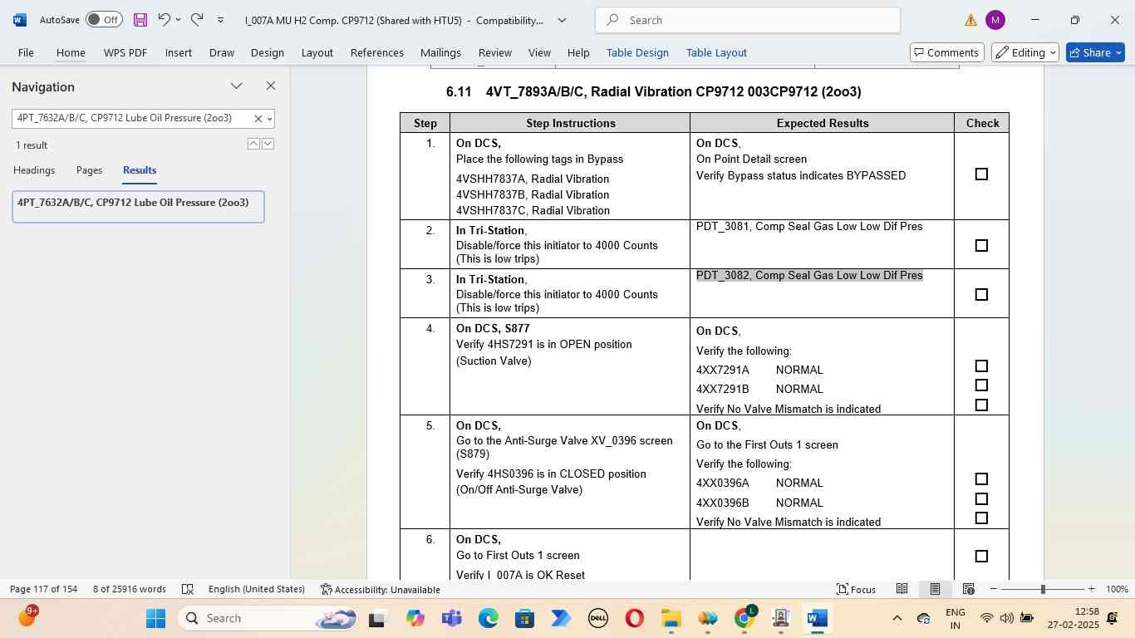
Task: Open the Table Design tab
Action: click(x=637, y=52)
